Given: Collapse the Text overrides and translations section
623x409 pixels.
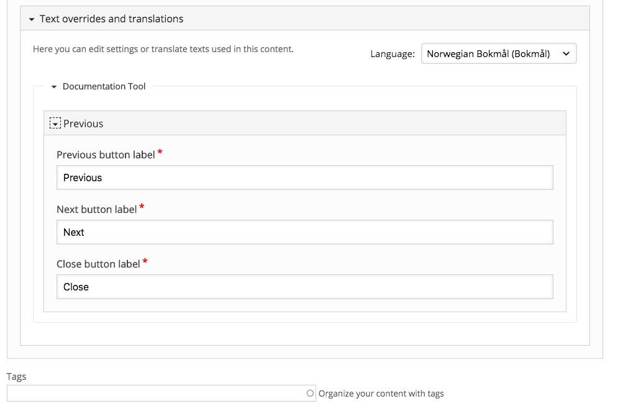Looking at the screenshot, I should pyautogui.click(x=305, y=19).
